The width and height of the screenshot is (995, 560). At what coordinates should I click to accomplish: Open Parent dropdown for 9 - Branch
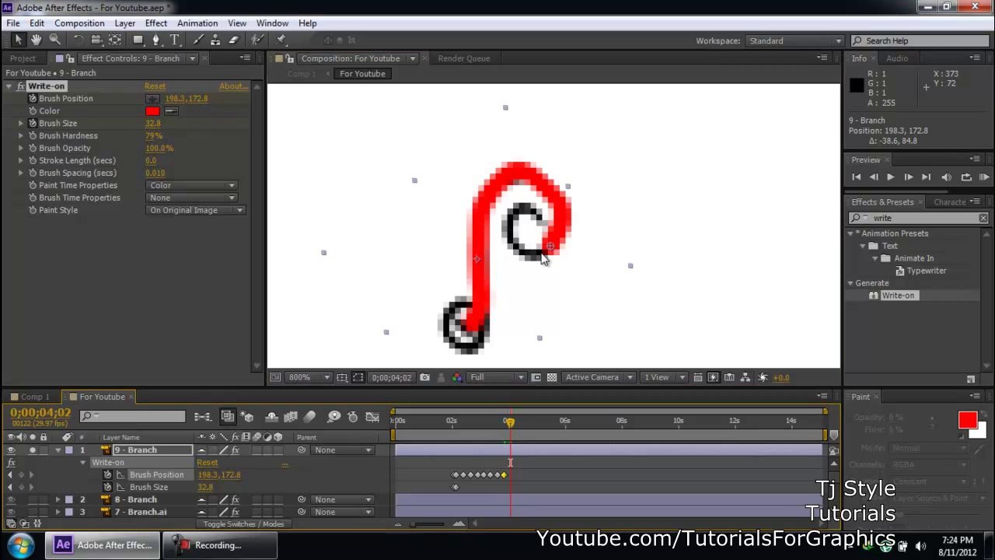(x=343, y=450)
